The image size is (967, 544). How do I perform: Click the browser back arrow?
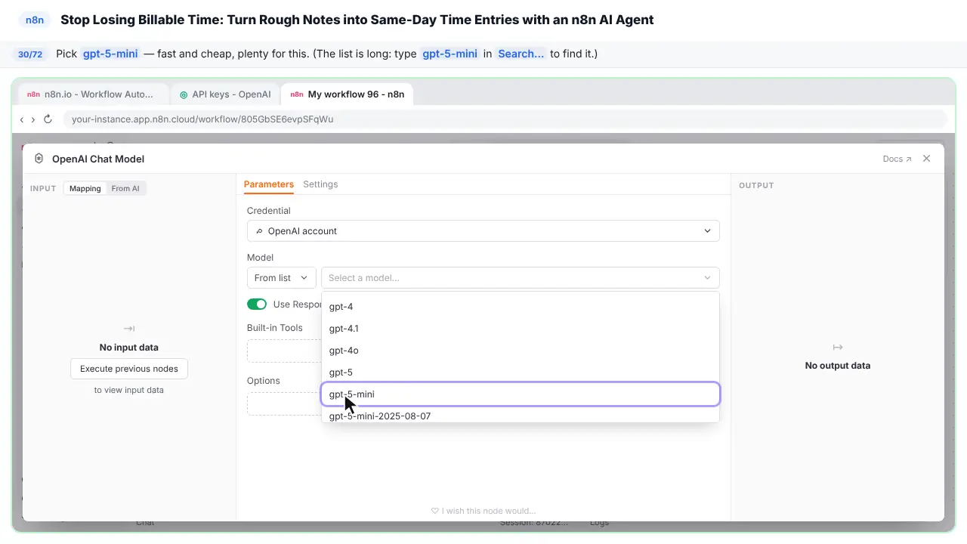tap(22, 119)
